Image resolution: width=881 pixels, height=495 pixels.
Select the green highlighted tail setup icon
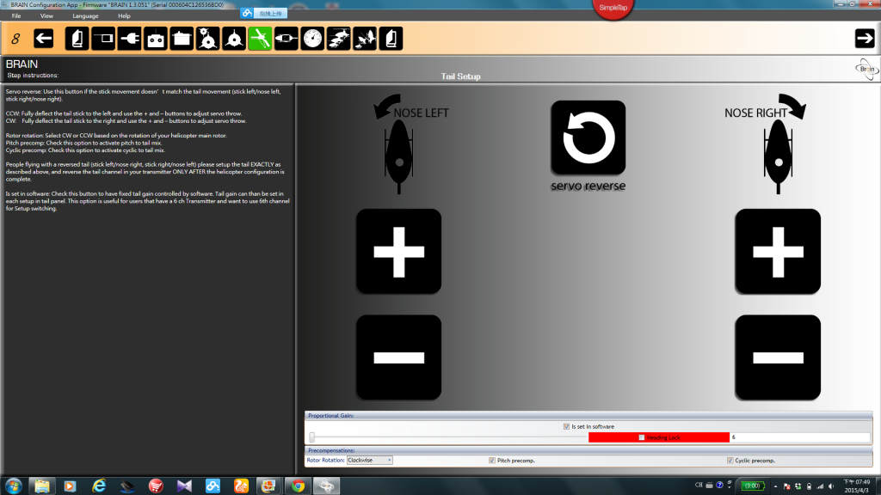pos(260,39)
